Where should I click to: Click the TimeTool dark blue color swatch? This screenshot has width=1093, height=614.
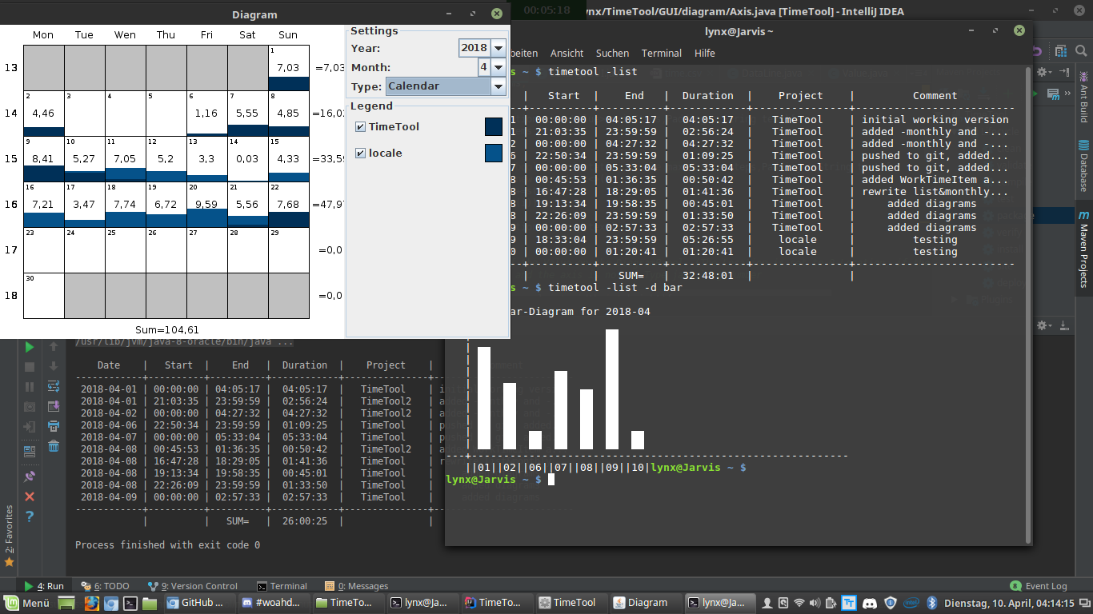coord(494,126)
